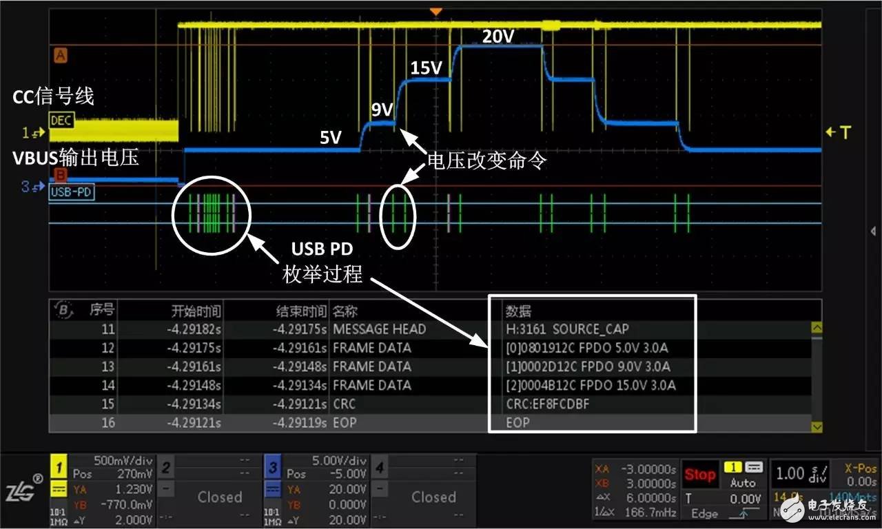This screenshot has width=882, height=529.
Task: Open the 1.00 s/div timebase setting
Action: [x=799, y=474]
